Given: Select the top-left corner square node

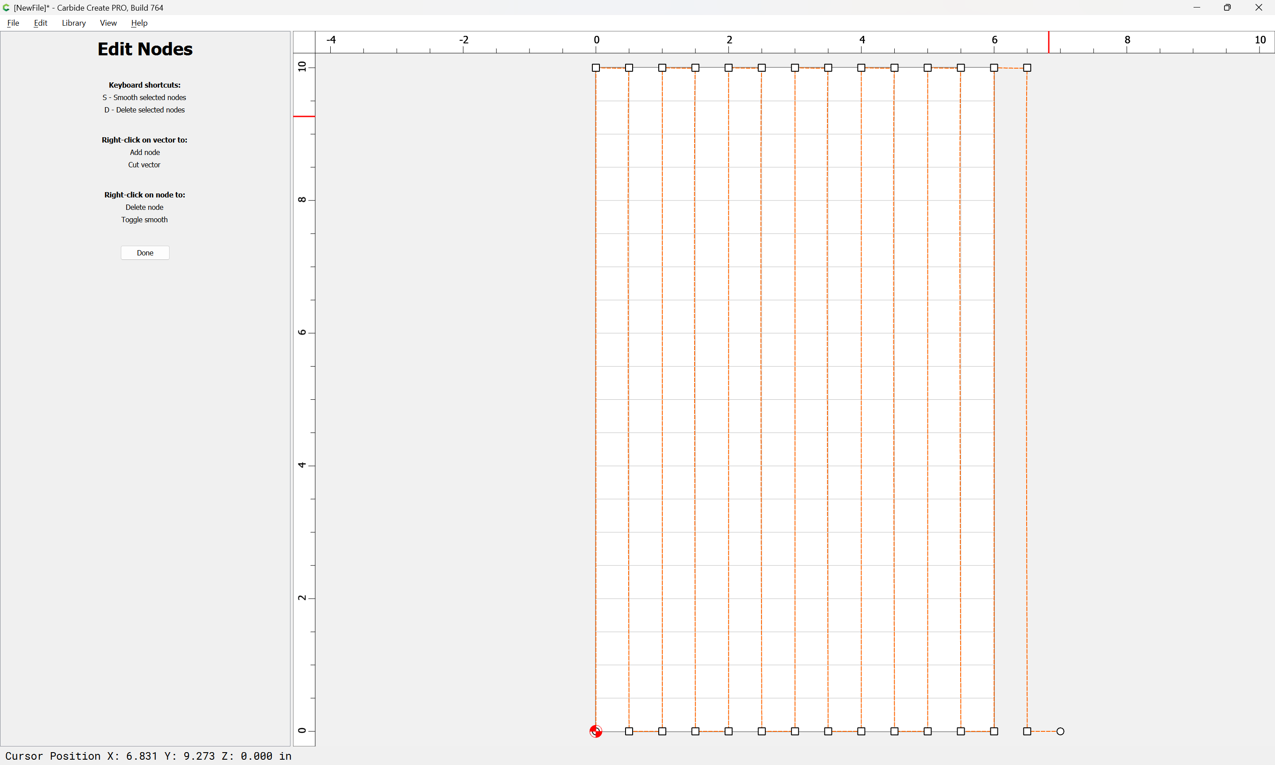Looking at the screenshot, I should pos(596,68).
